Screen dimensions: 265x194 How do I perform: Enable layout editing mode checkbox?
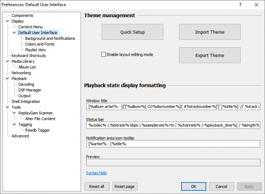point(104,55)
